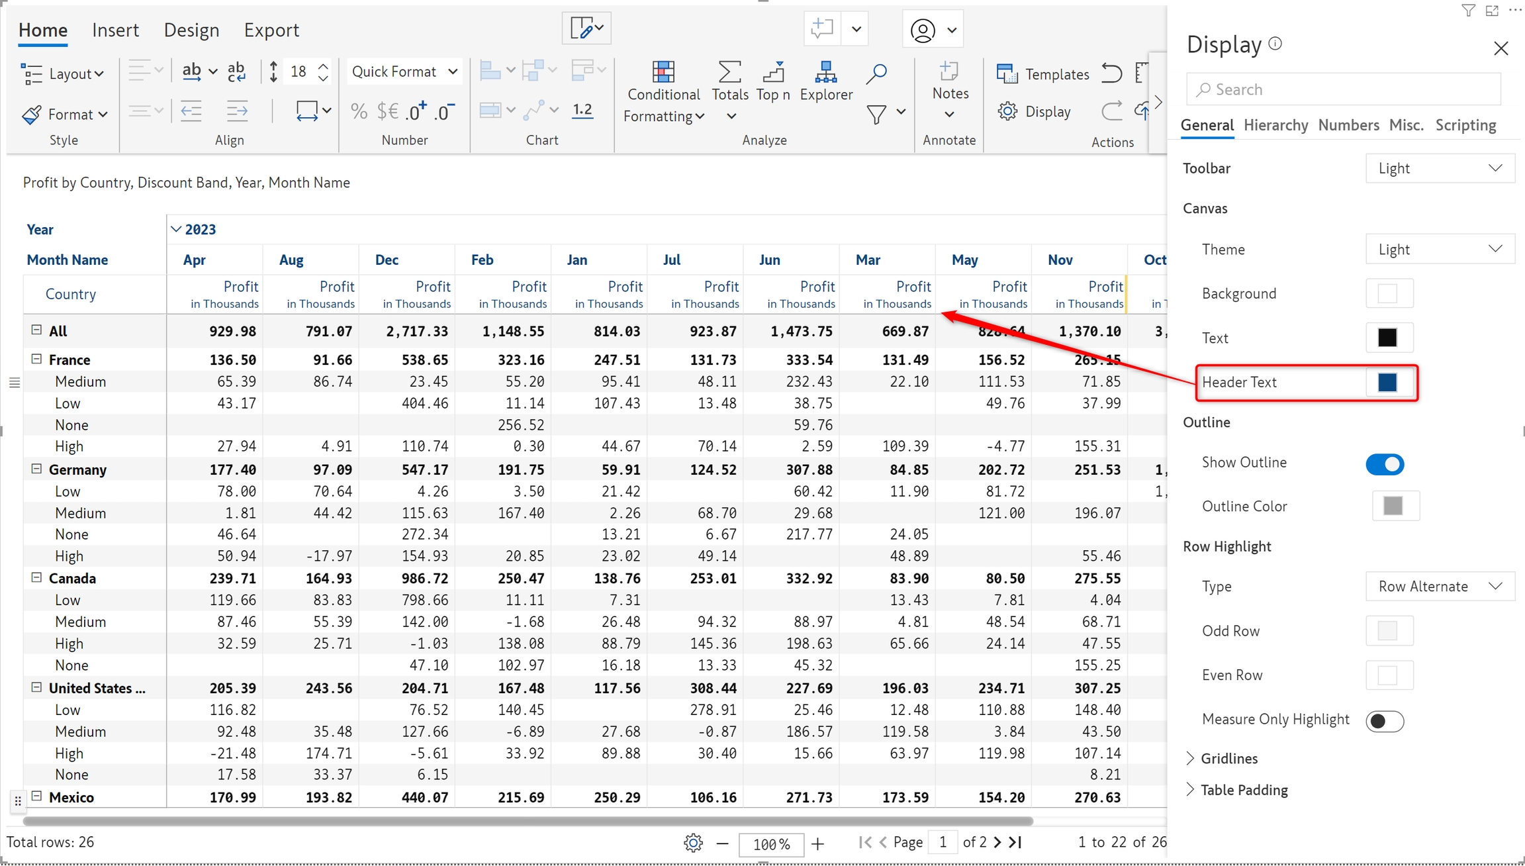Click the Templates button
Image resolution: width=1525 pixels, height=866 pixels.
[x=1042, y=73]
